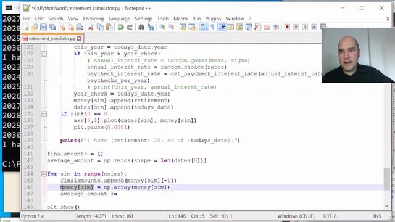Click line number 139 in the margin

[x=28, y=141]
